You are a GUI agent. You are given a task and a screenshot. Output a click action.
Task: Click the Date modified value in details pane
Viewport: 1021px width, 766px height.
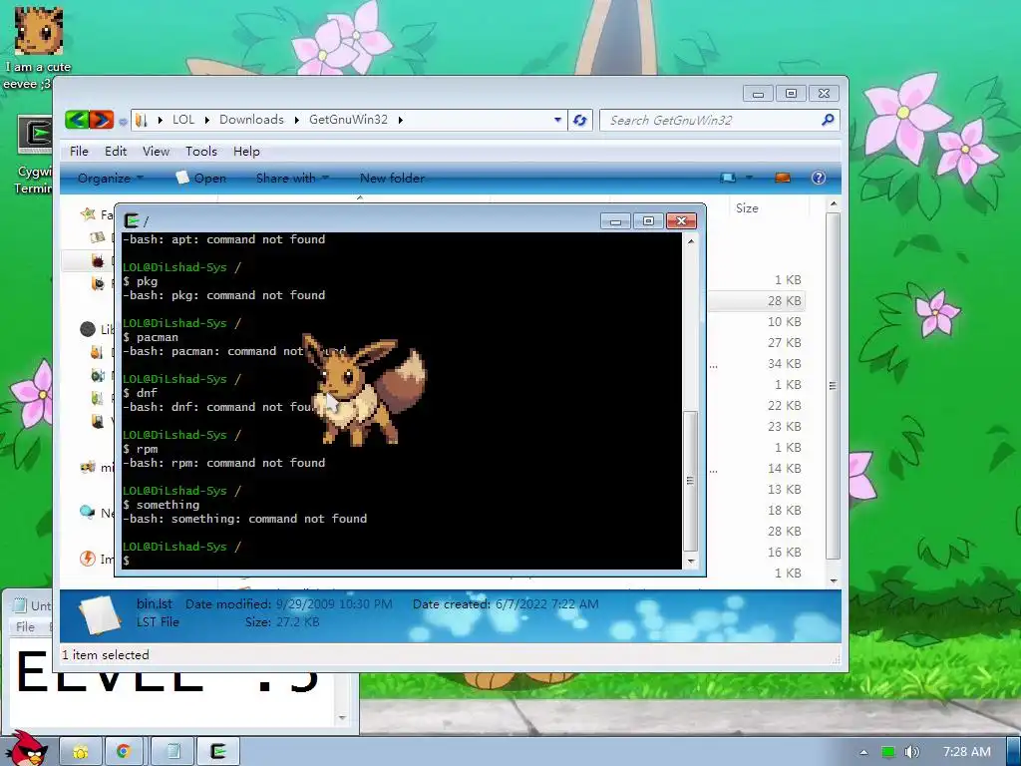(x=333, y=604)
